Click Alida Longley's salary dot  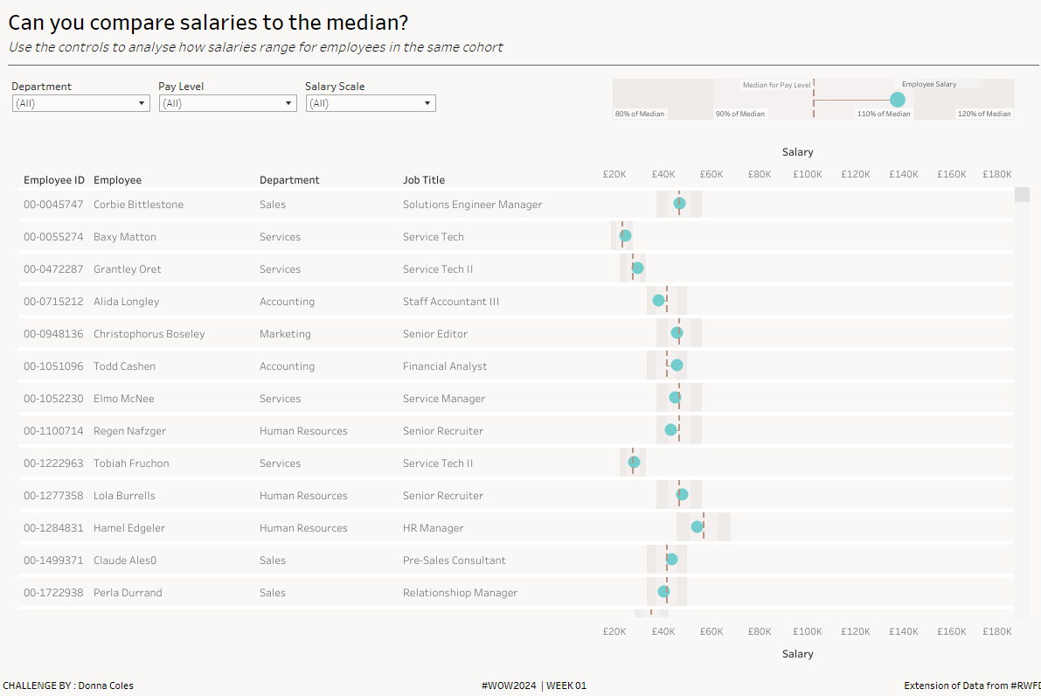(658, 301)
